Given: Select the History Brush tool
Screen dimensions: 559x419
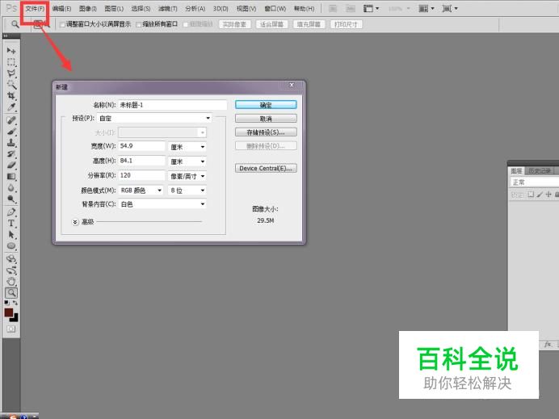Looking at the screenshot, I should 11,154.
